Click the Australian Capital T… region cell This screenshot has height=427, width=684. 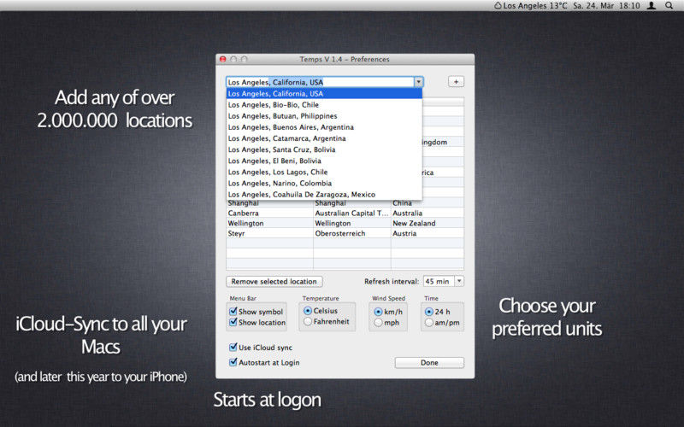coord(351,213)
